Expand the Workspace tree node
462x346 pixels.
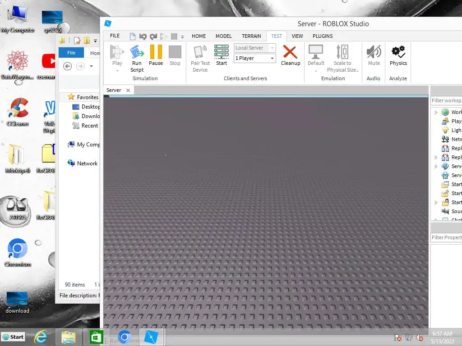click(436, 112)
